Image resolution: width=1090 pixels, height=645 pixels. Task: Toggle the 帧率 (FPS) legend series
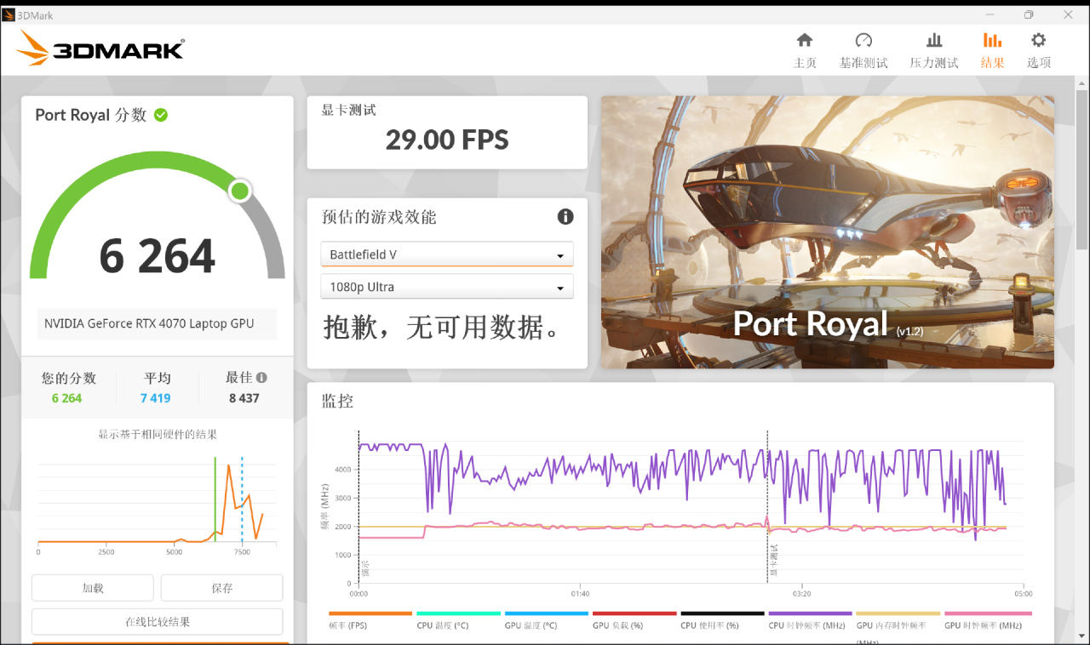pos(370,620)
